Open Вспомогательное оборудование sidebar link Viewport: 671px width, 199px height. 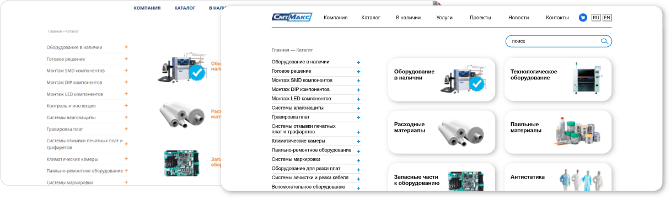[308, 187]
